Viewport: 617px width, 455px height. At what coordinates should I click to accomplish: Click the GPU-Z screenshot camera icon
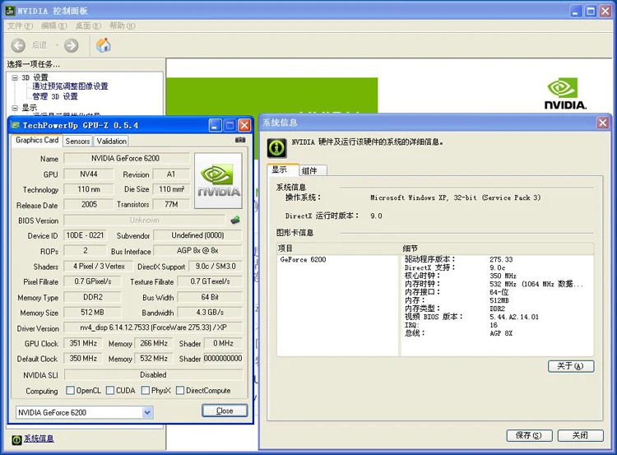[x=240, y=140]
